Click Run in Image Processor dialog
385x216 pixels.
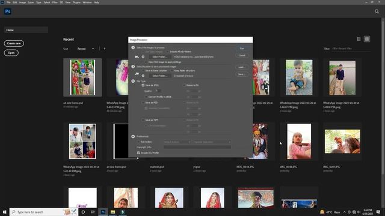(242, 49)
